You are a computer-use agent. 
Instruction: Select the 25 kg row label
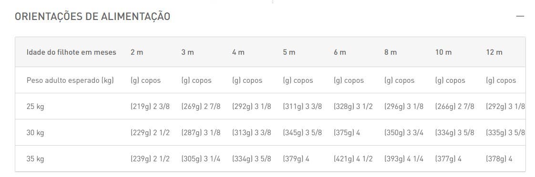pos(35,107)
